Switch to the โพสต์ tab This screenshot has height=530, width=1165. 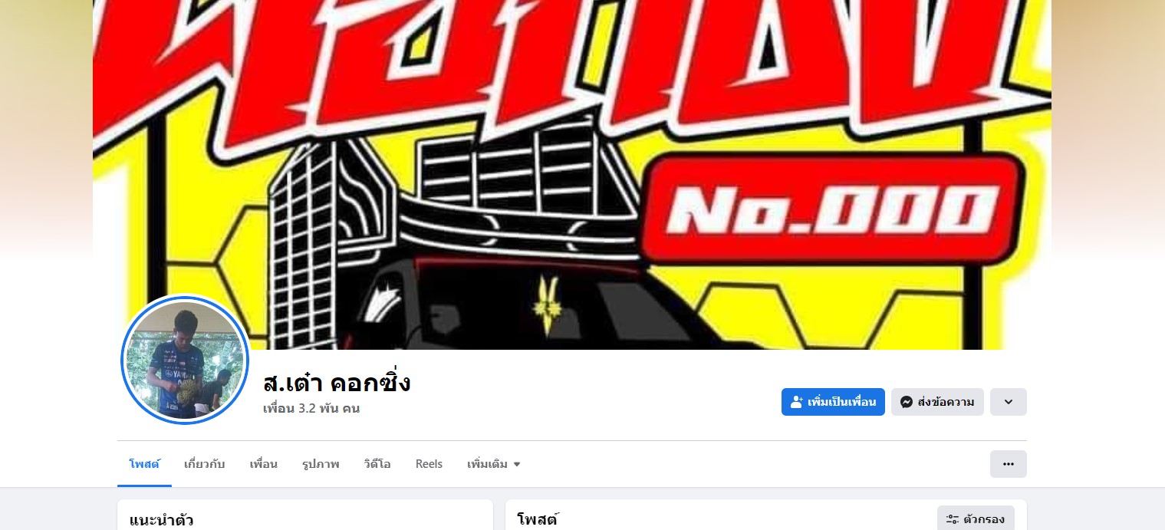144,464
